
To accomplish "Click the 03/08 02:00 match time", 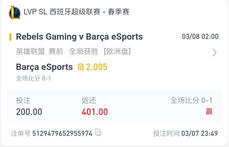I will pyautogui.click(x=200, y=36).
